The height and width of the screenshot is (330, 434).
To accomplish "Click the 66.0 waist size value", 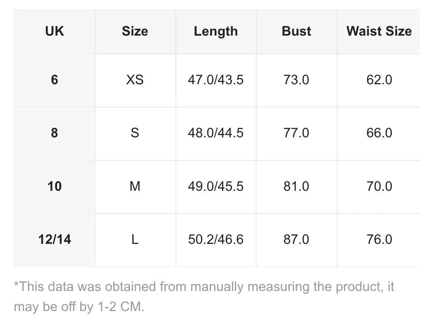I will click(x=379, y=133).
